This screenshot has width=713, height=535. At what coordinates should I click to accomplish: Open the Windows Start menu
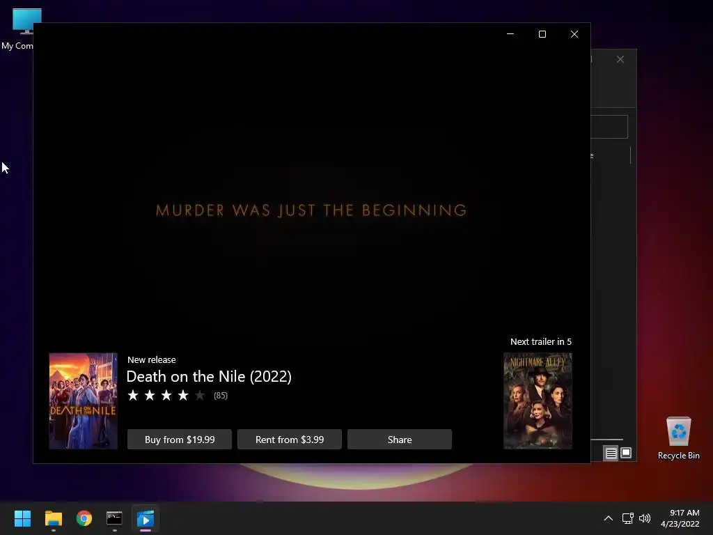click(x=22, y=518)
